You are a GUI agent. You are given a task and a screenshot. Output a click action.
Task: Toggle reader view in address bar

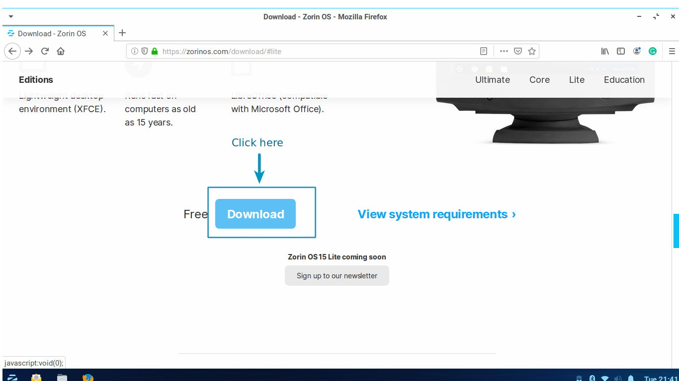click(484, 51)
